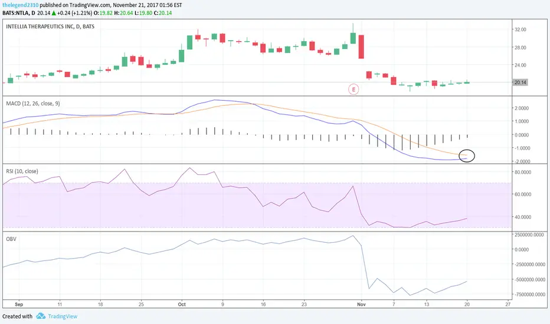
Task: Click the OBV 2500000.0000 axis value
Action: click(529, 234)
